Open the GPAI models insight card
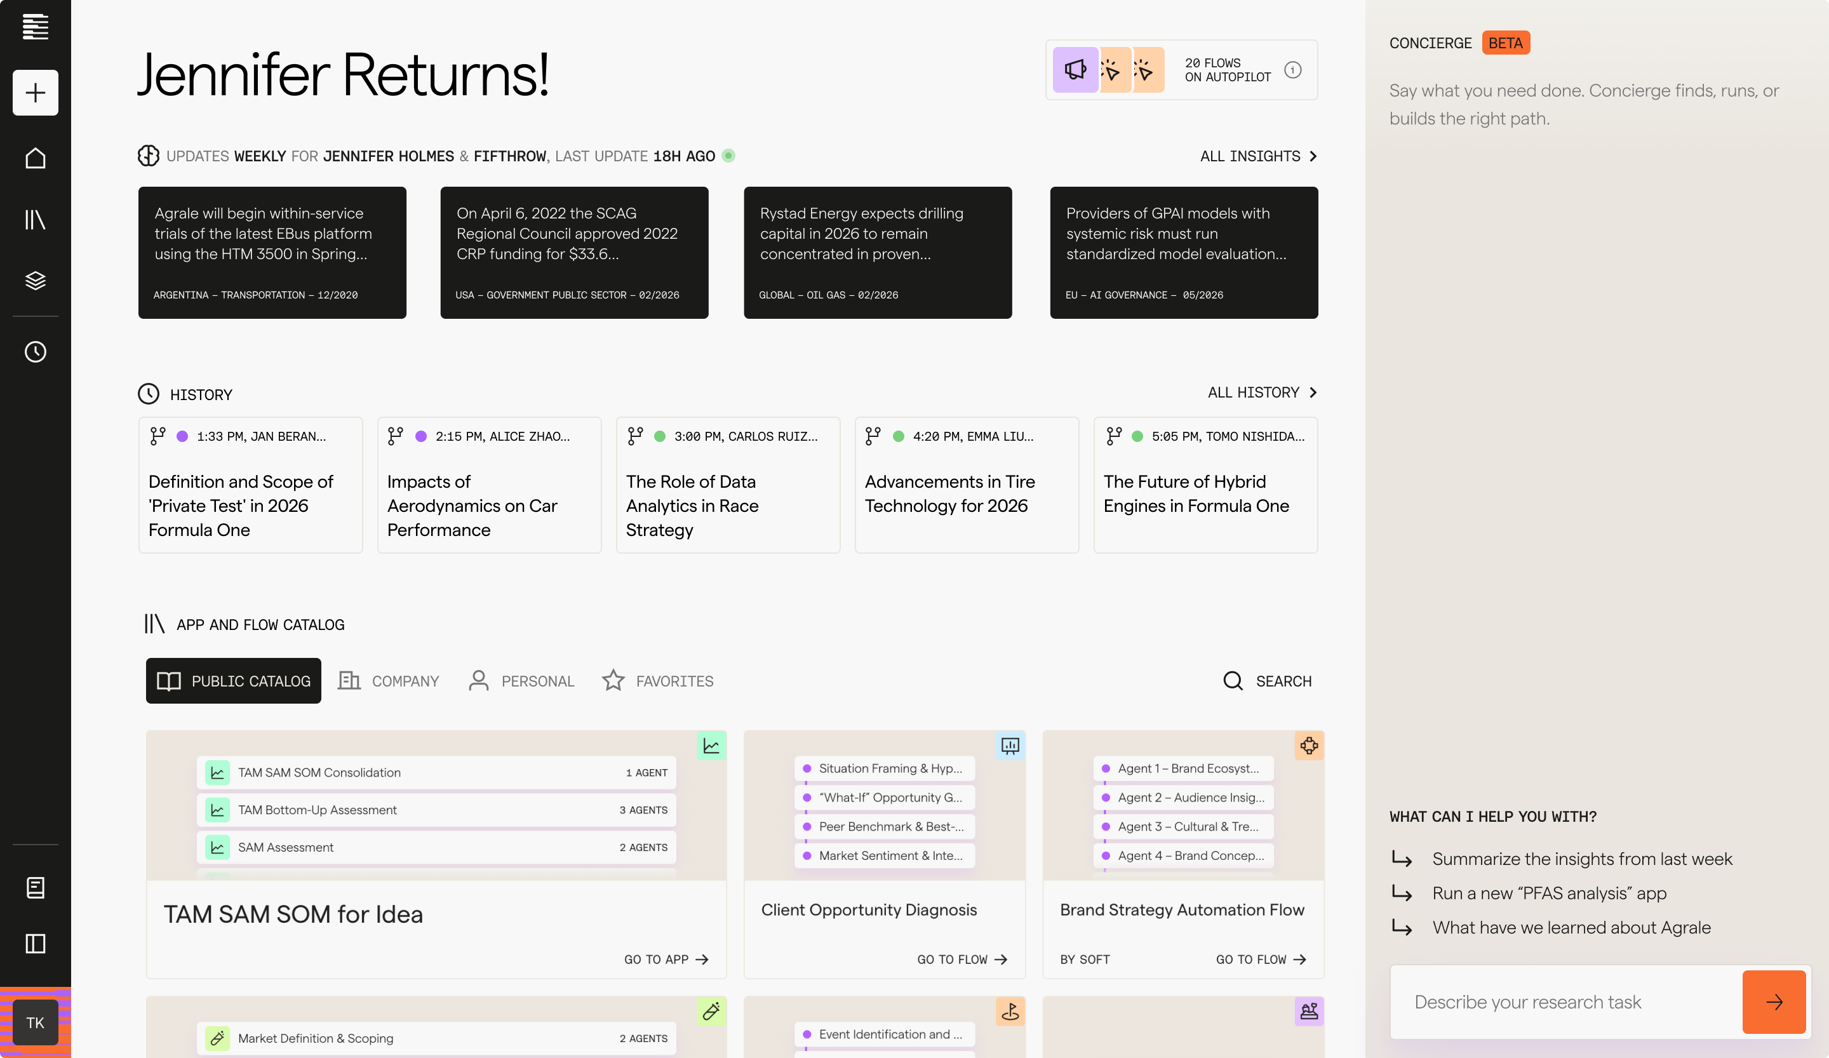This screenshot has width=1829, height=1058. click(1184, 253)
